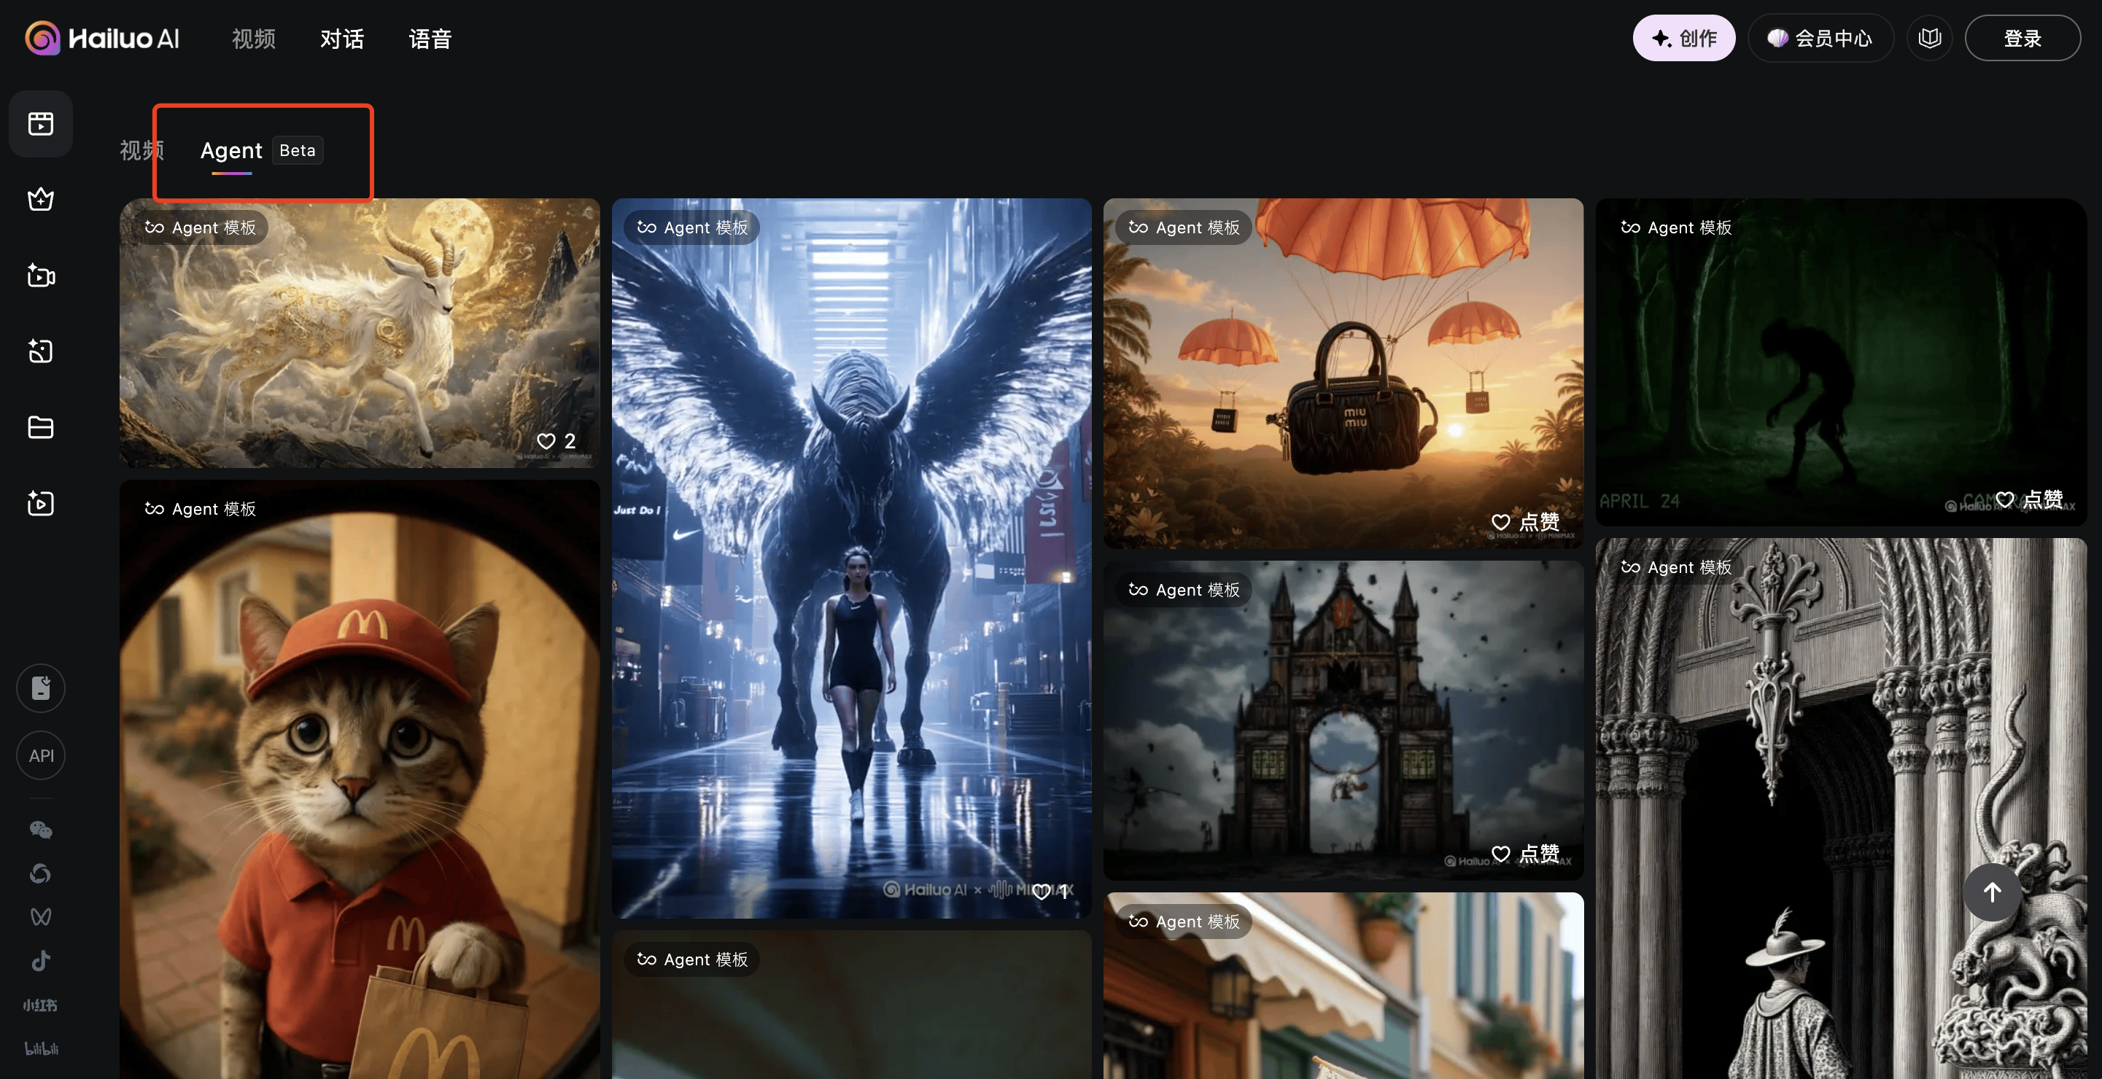
Task: Open the tutorial book icon in header
Action: pos(1929,37)
